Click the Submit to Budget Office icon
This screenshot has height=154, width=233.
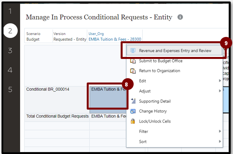[x=133, y=61]
